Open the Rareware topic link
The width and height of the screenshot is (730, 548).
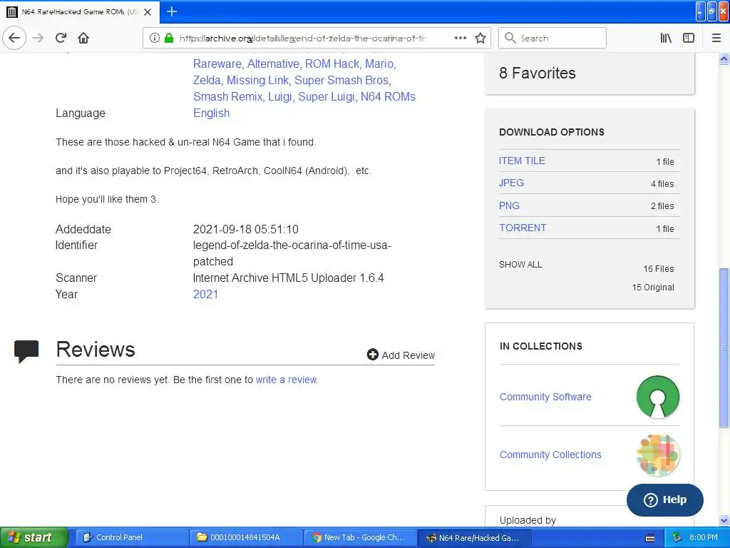pyautogui.click(x=217, y=64)
